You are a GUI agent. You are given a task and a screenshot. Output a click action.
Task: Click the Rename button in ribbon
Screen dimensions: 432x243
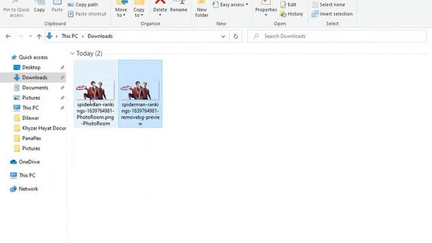click(x=178, y=7)
